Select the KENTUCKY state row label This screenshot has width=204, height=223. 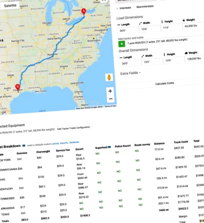[x=6, y=189]
